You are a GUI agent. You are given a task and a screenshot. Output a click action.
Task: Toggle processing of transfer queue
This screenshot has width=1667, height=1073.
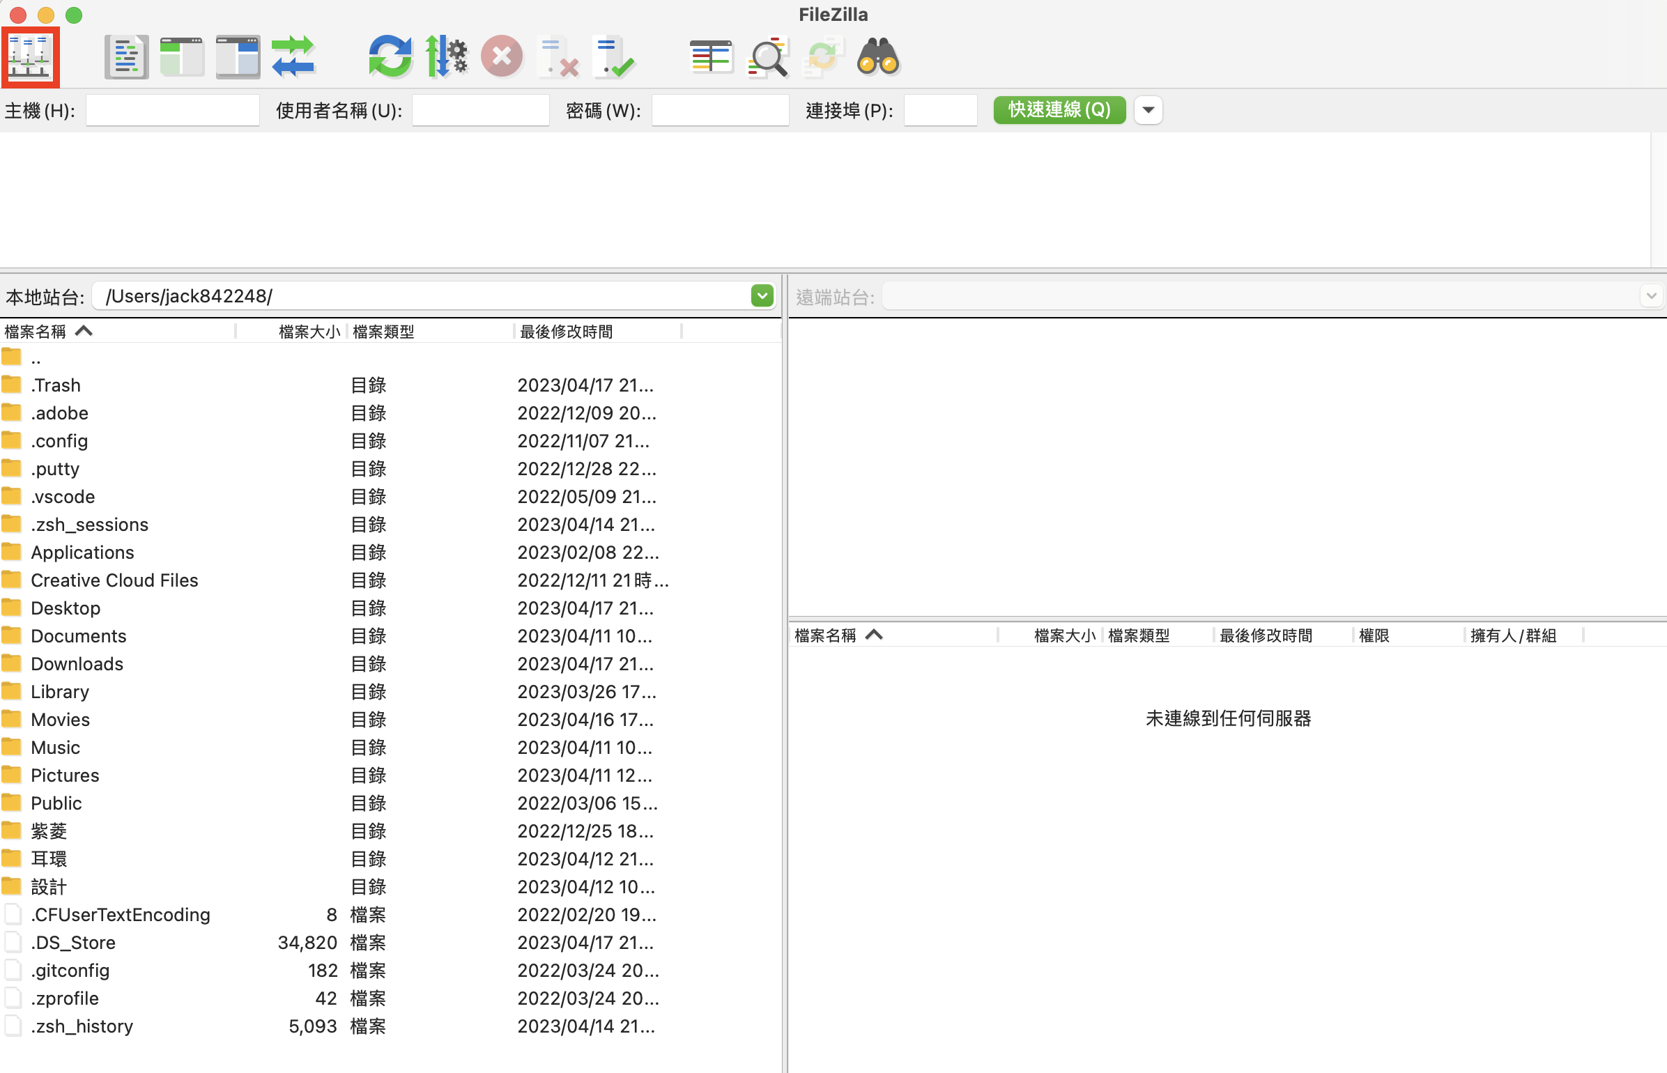click(446, 57)
